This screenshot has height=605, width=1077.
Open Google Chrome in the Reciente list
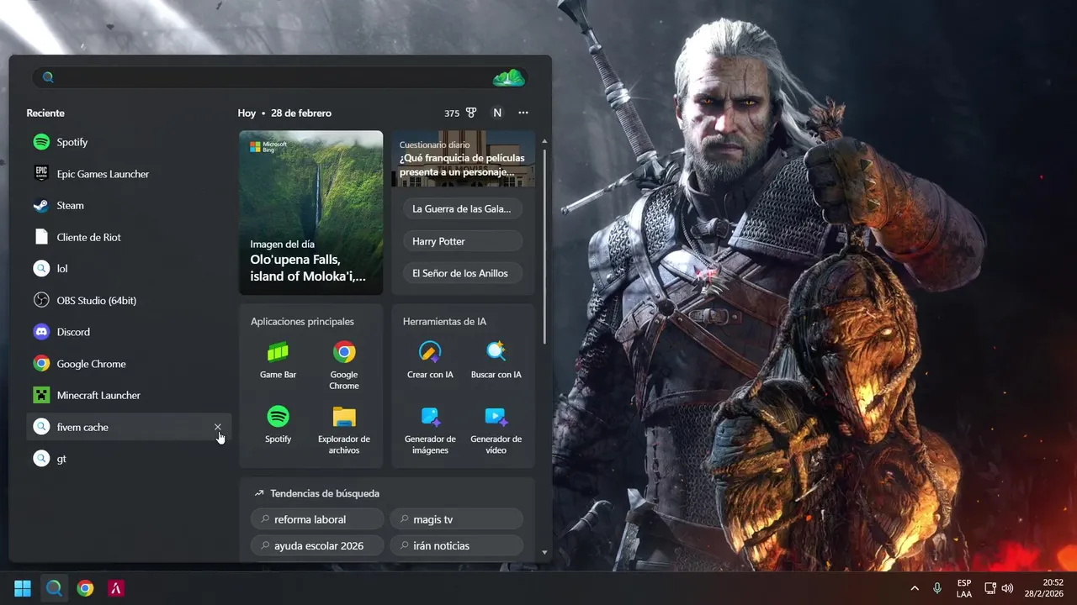click(129, 364)
